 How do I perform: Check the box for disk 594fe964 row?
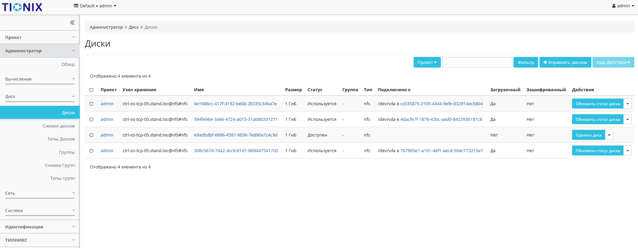pos(92,120)
